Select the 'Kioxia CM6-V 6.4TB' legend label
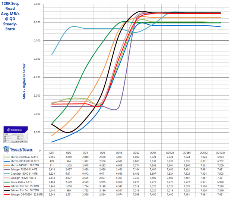This screenshot has height=212, width=231. pyautogui.click(x=21, y=182)
